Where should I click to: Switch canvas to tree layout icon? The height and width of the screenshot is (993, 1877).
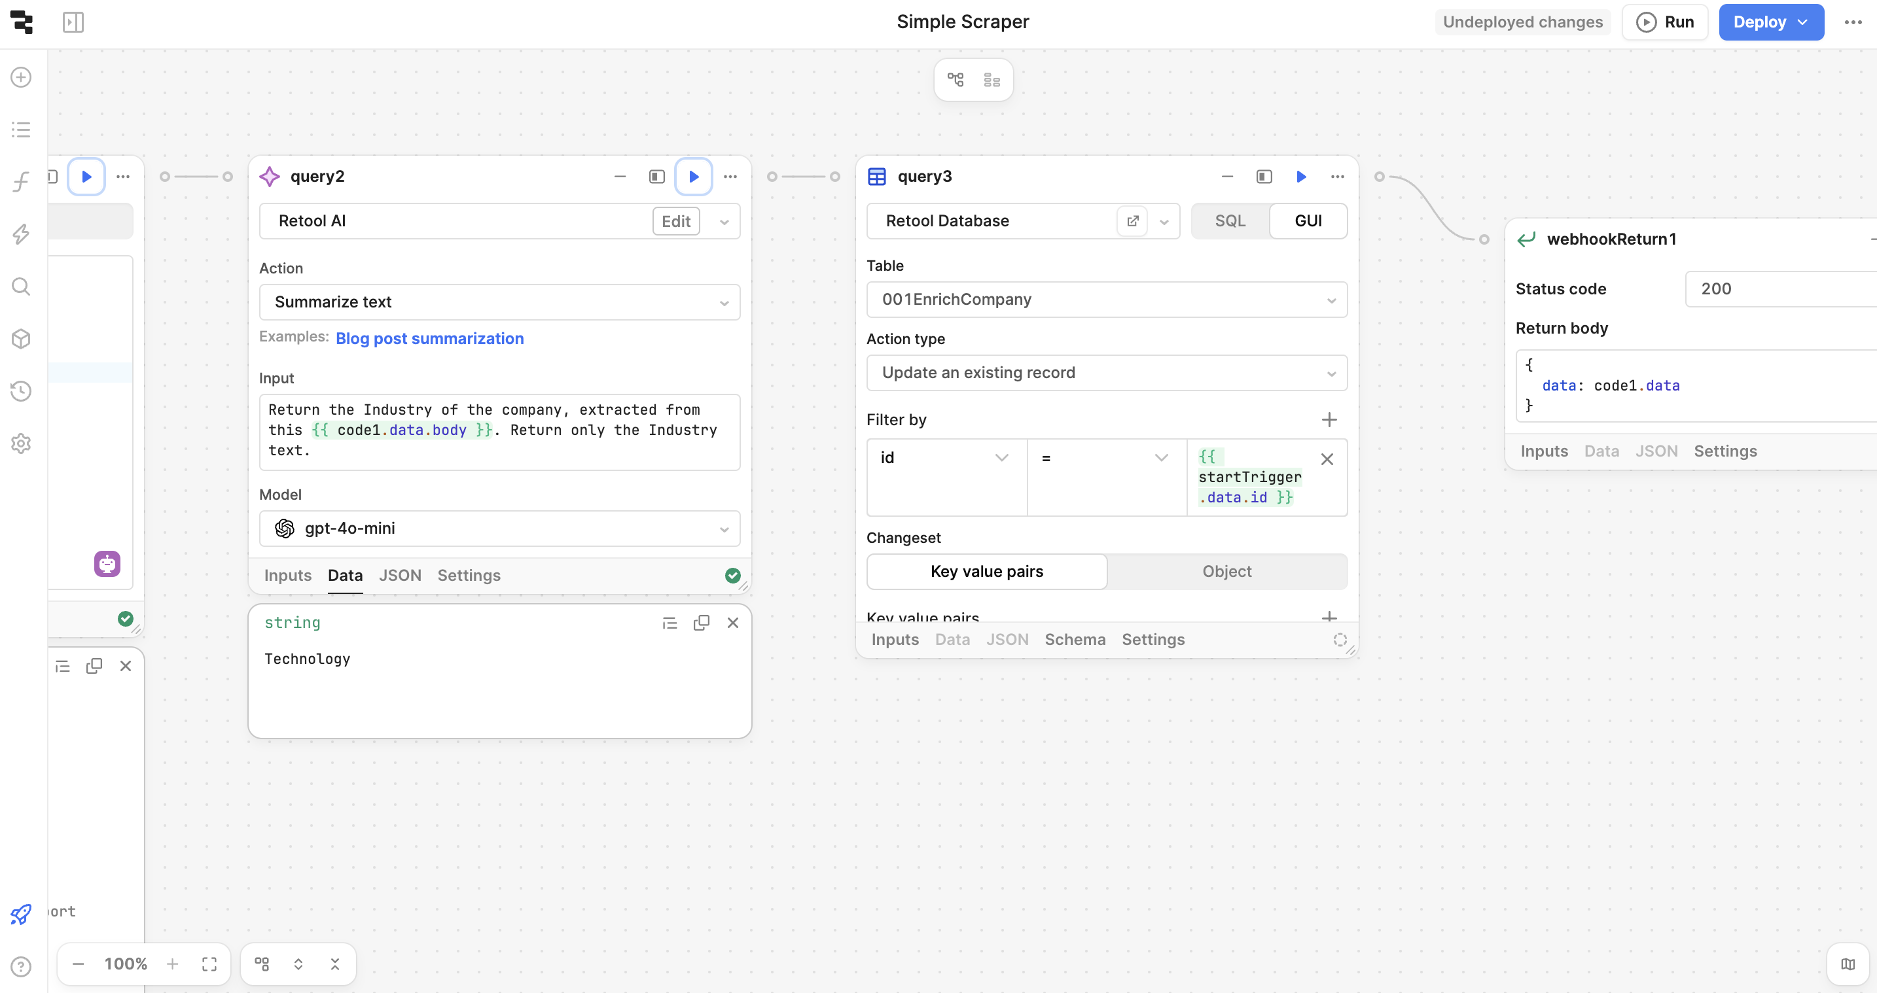956,79
